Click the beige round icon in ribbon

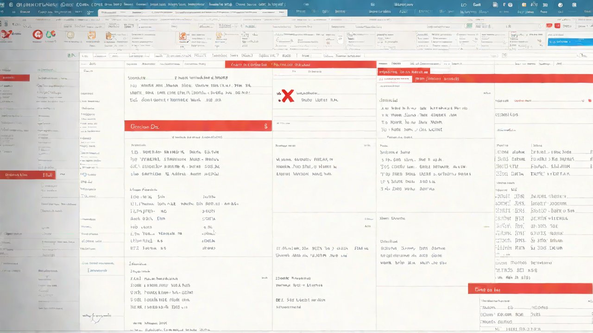[x=70, y=35]
